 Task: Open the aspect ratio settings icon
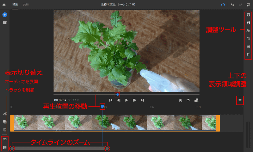point(196,100)
